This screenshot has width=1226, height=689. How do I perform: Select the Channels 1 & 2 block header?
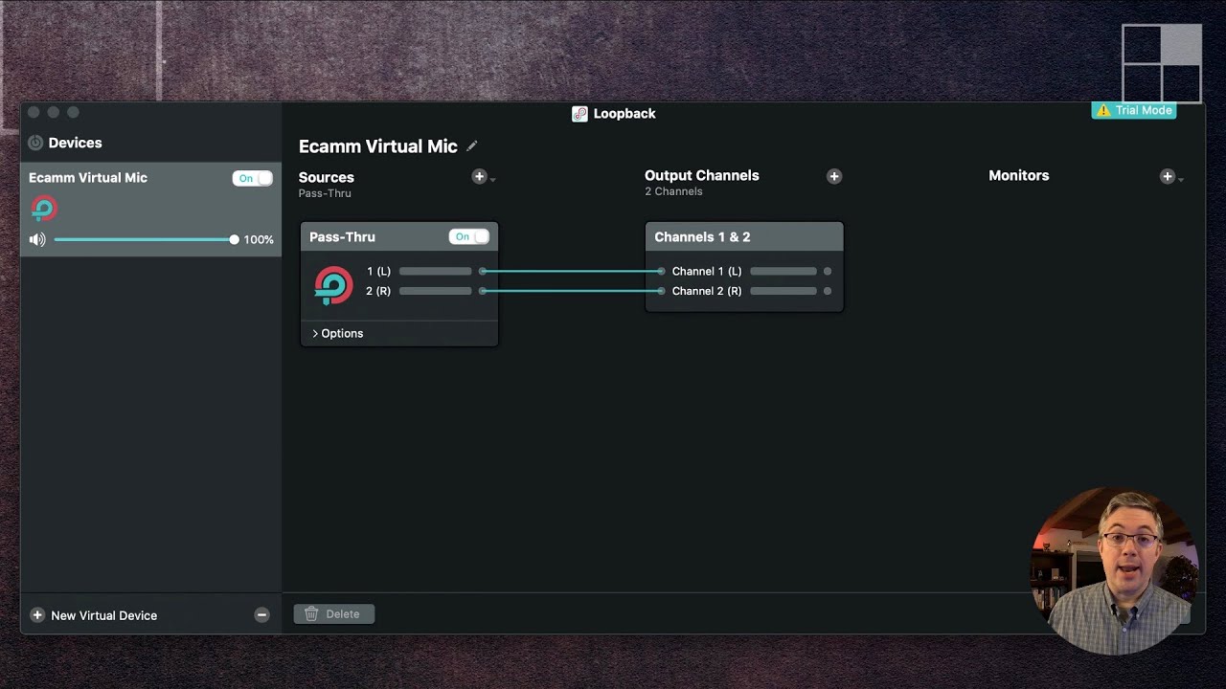(x=744, y=236)
